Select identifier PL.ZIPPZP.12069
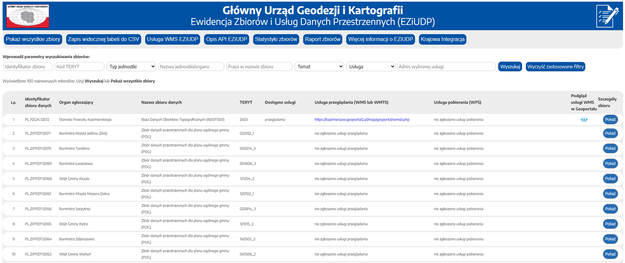 tap(38, 163)
